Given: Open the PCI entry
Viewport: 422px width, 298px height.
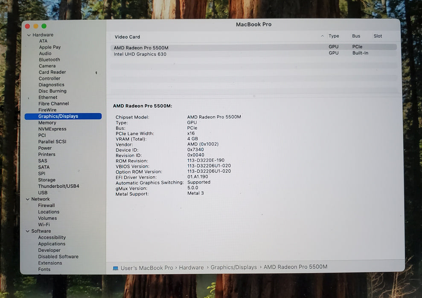Looking at the screenshot, I should tap(42, 135).
